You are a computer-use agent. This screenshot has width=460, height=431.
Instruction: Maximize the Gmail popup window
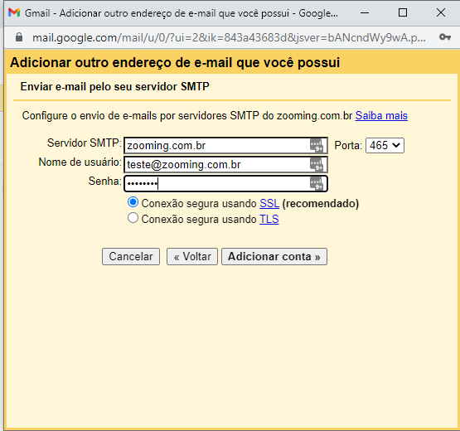[403, 12]
